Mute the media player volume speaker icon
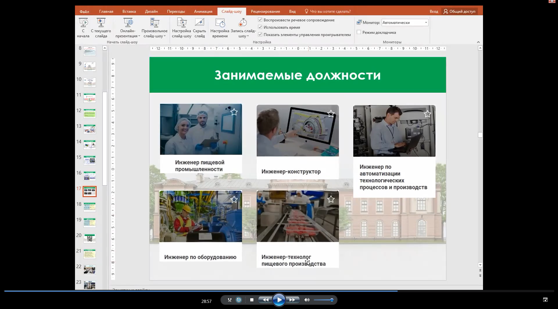558x309 pixels. tap(307, 300)
